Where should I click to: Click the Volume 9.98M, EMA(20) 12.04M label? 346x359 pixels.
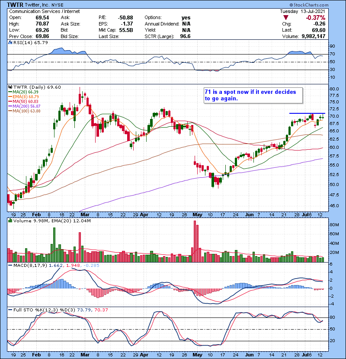coord(52,221)
